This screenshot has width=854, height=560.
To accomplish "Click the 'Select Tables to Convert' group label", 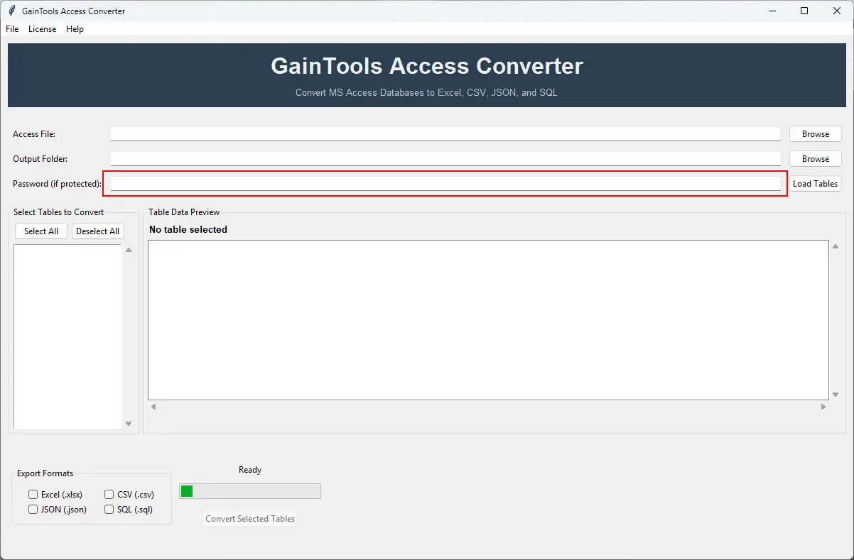I will point(58,212).
